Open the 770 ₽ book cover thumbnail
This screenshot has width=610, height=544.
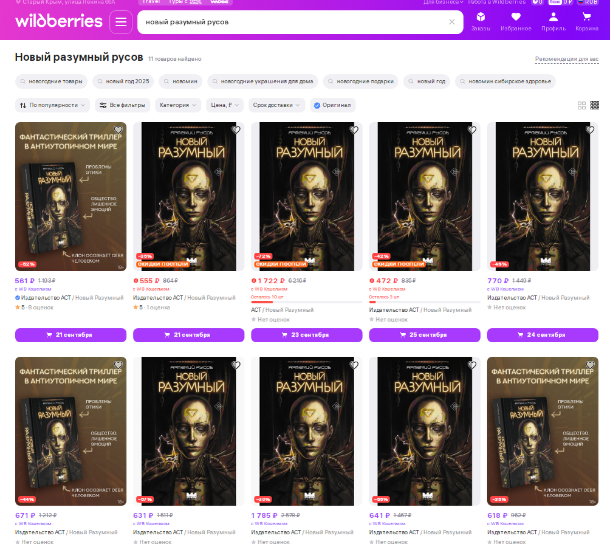tap(543, 196)
